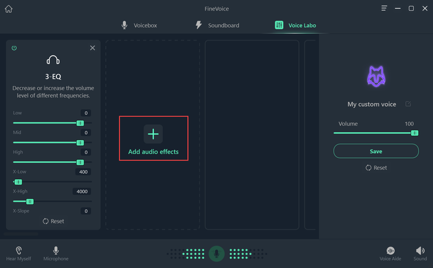Edit the My custom voice name

(x=408, y=104)
